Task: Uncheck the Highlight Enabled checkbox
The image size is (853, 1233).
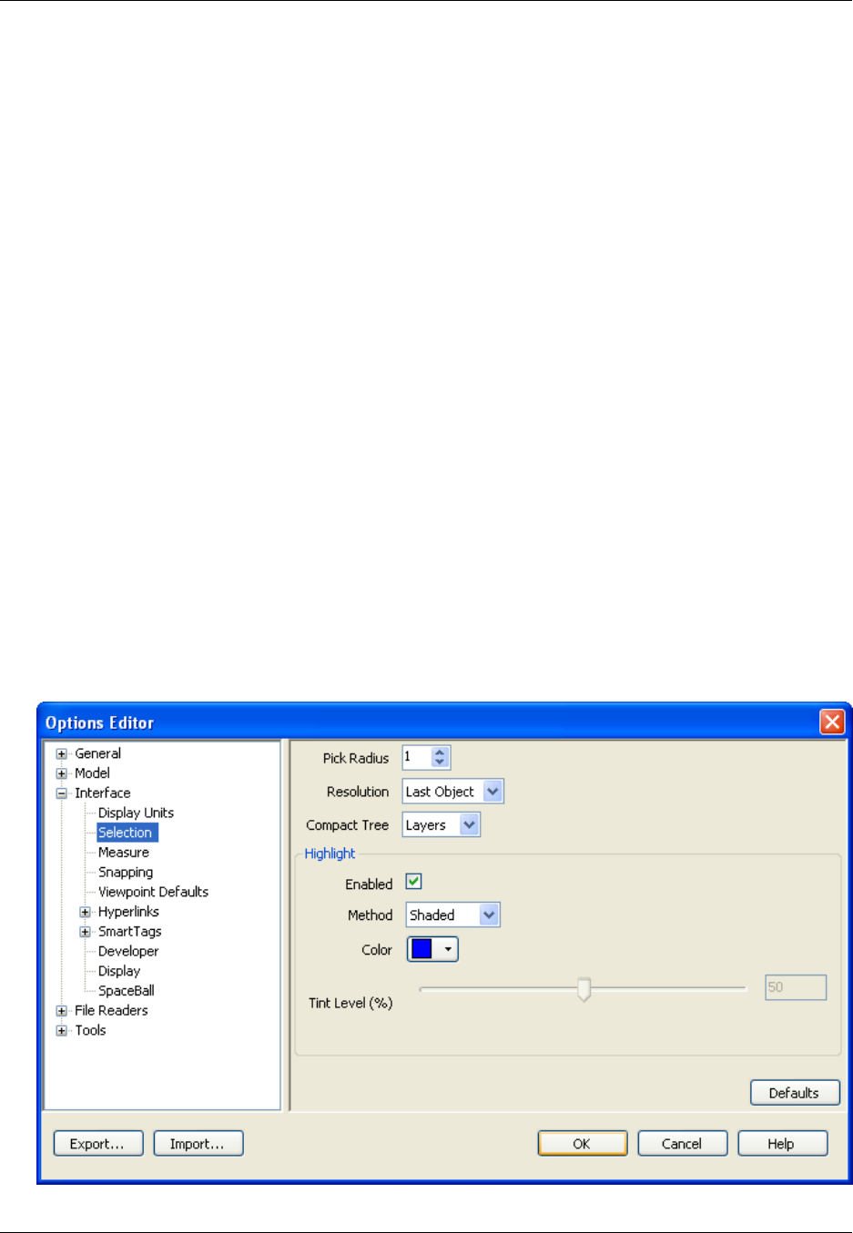Action: coord(413,882)
